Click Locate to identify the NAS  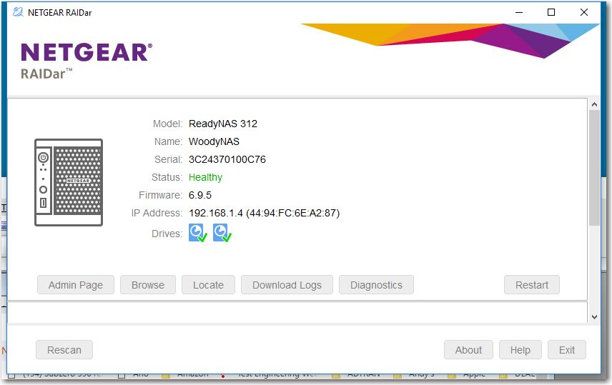[209, 285]
